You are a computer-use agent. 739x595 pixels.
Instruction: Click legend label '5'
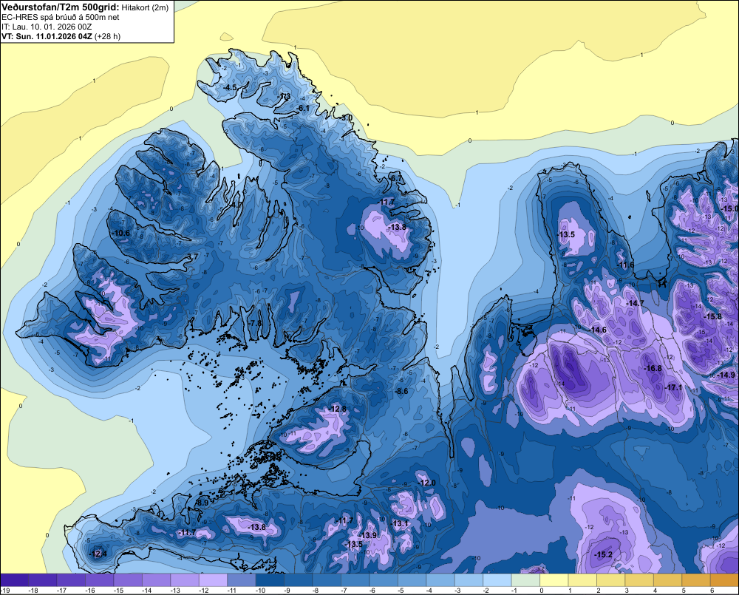pyautogui.click(x=684, y=591)
